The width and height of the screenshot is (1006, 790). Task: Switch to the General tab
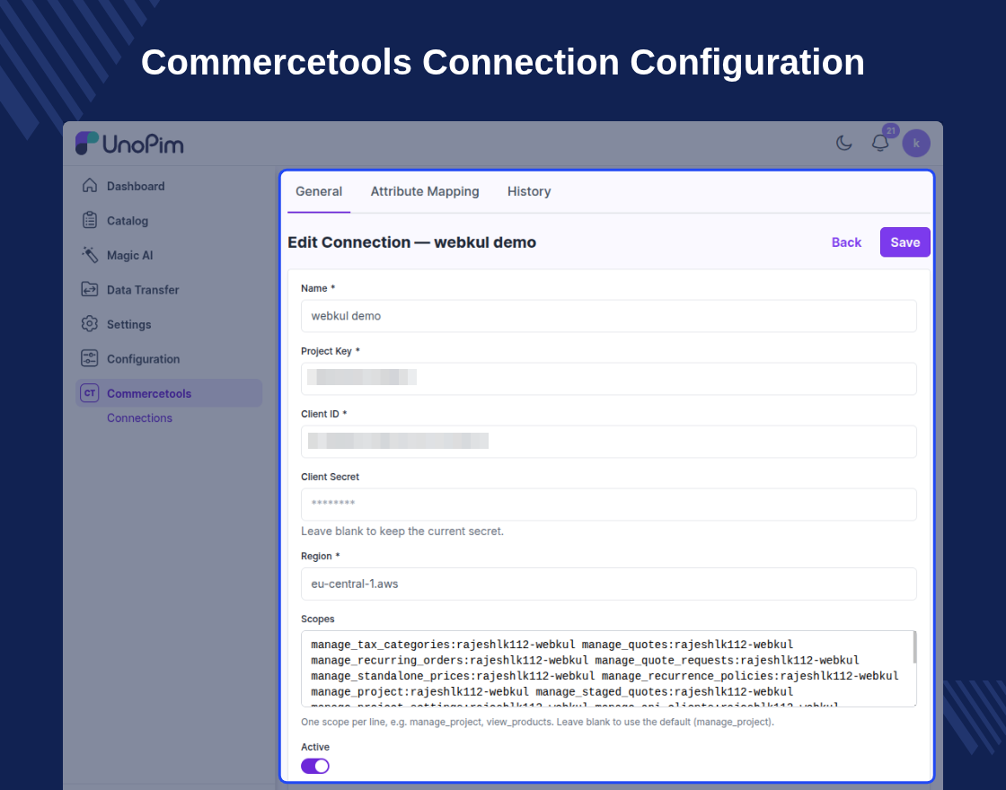click(x=319, y=192)
